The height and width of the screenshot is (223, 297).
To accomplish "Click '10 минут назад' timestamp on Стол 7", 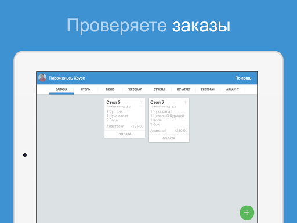I will pyautogui.click(x=160, y=107).
